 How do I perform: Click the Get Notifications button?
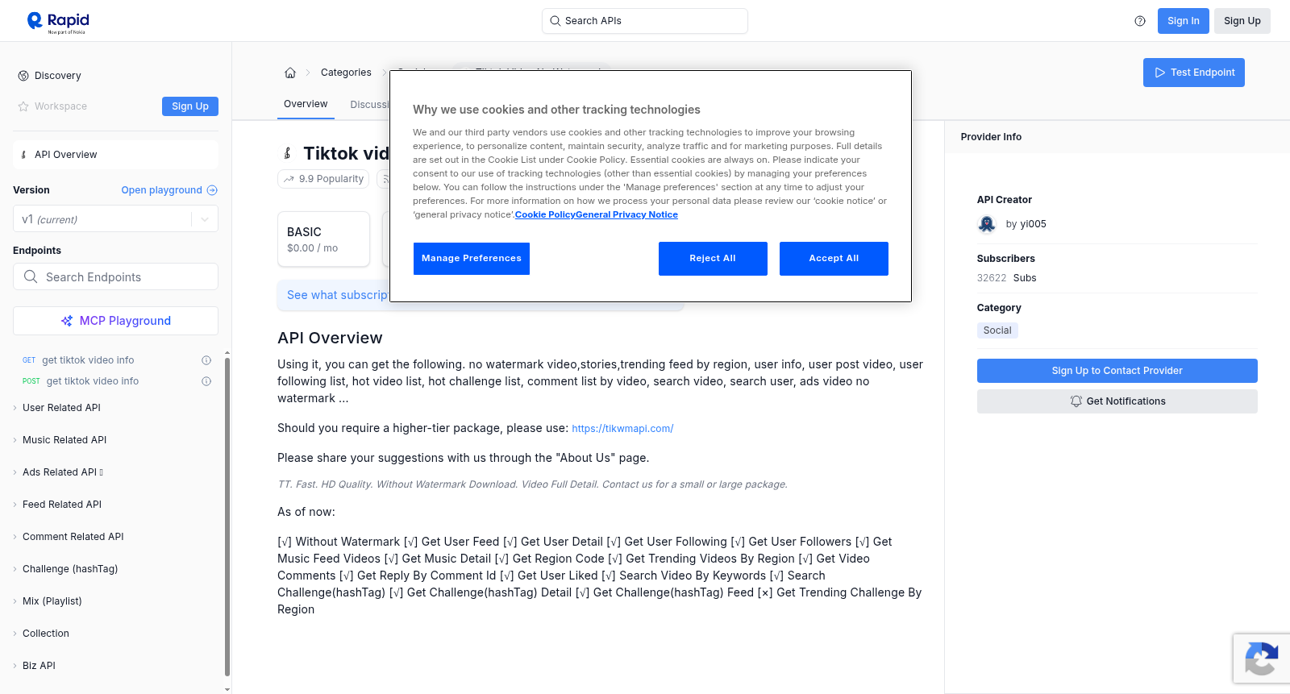(x=1117, y=401)
